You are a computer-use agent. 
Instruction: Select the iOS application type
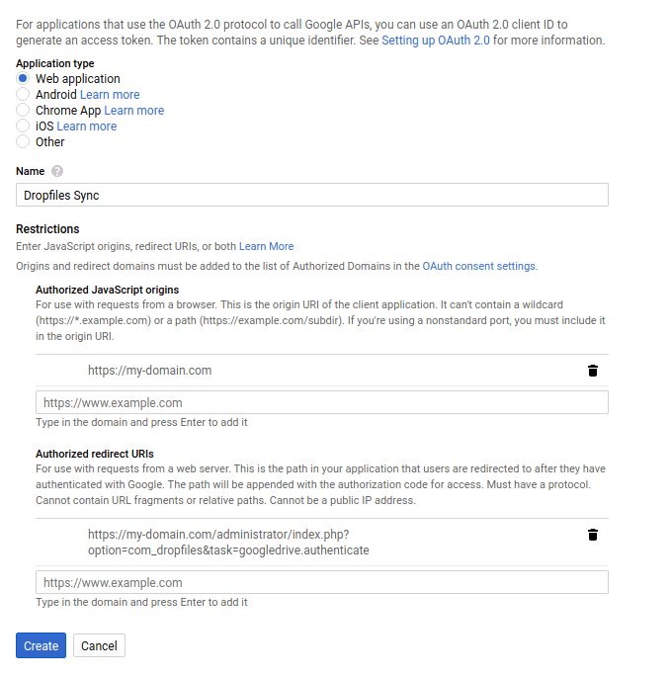tap(23, 126)
